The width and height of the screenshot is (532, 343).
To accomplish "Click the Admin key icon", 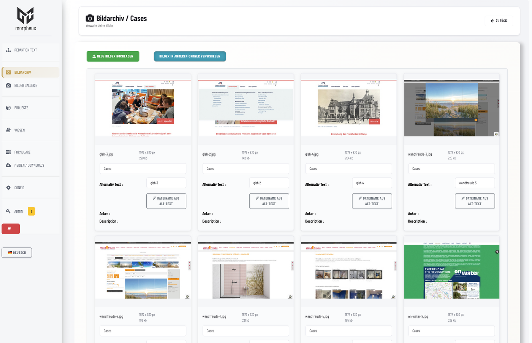I will (x=8, y=211).
